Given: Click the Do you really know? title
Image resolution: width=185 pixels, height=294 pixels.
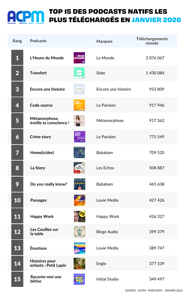Looking at the screenshot, I should [49, 184].
